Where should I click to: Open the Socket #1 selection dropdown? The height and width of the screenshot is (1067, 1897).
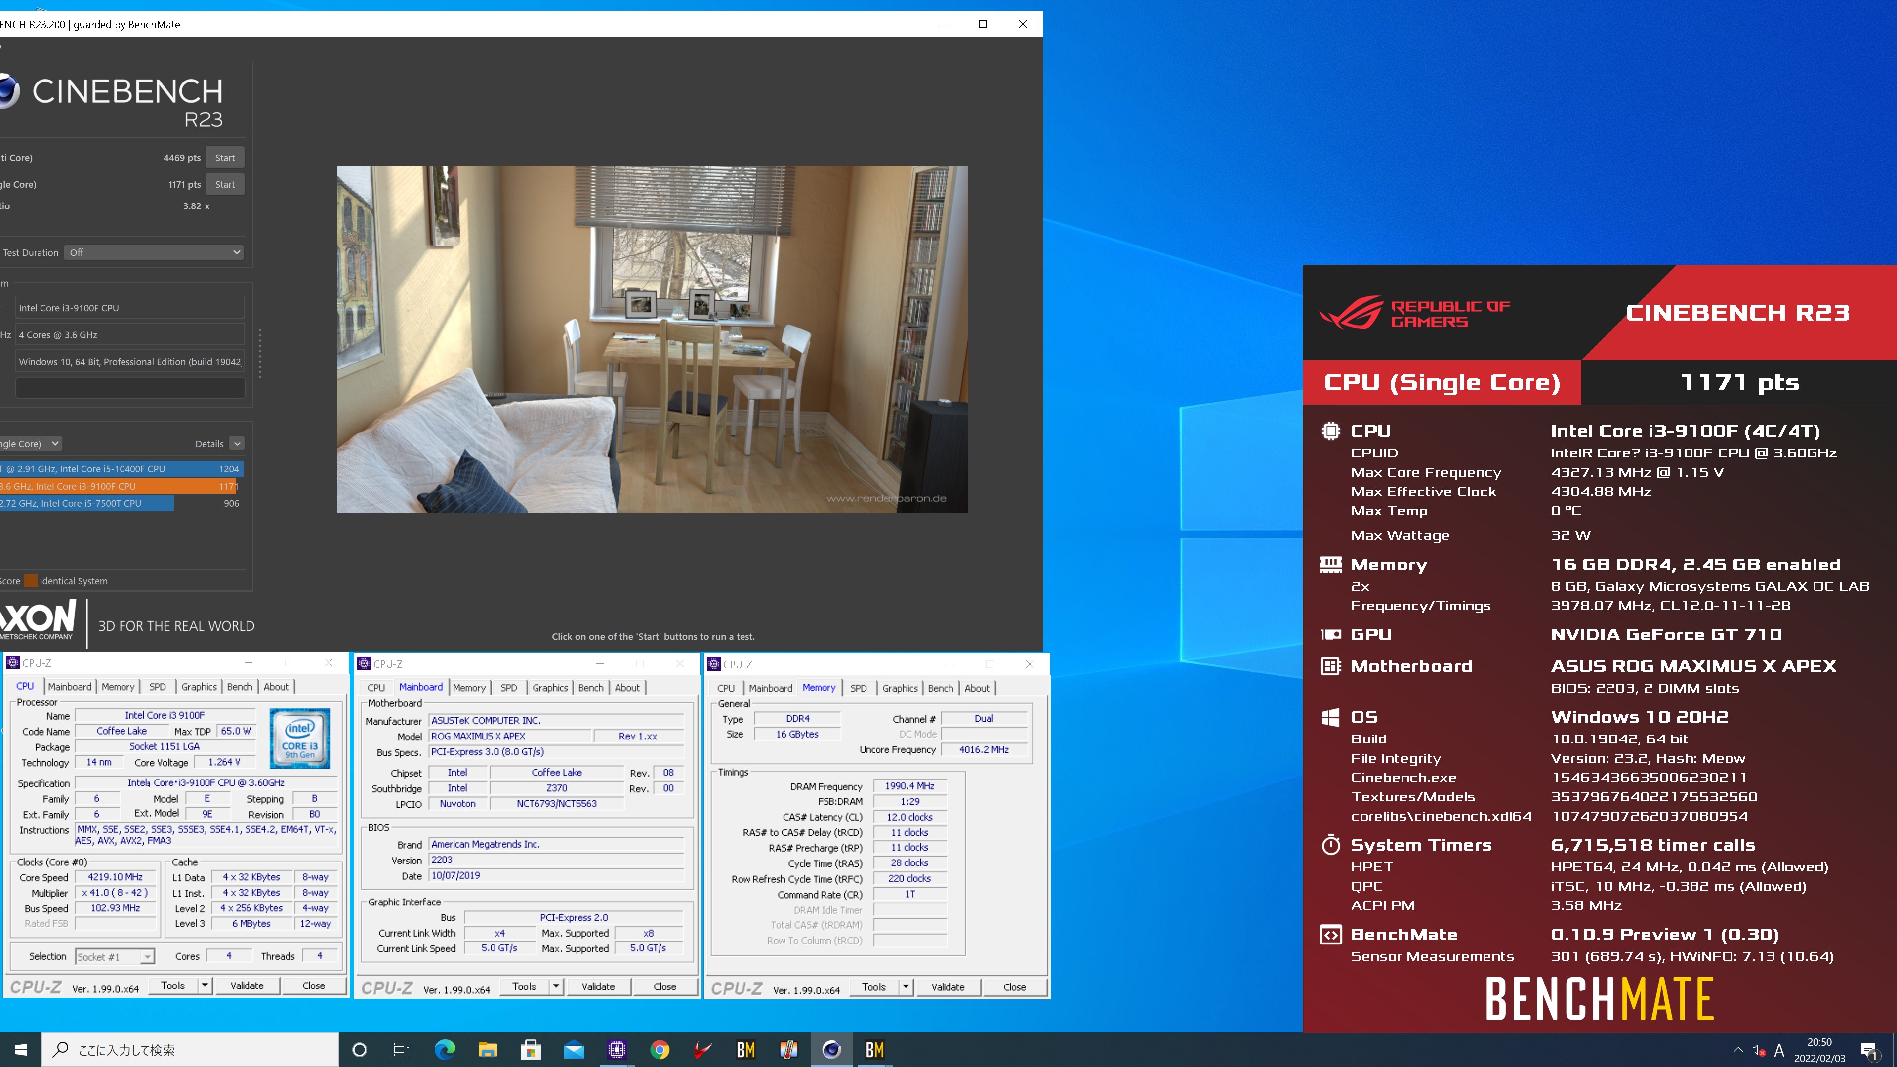pyautogui.click(x=115, y=956)
